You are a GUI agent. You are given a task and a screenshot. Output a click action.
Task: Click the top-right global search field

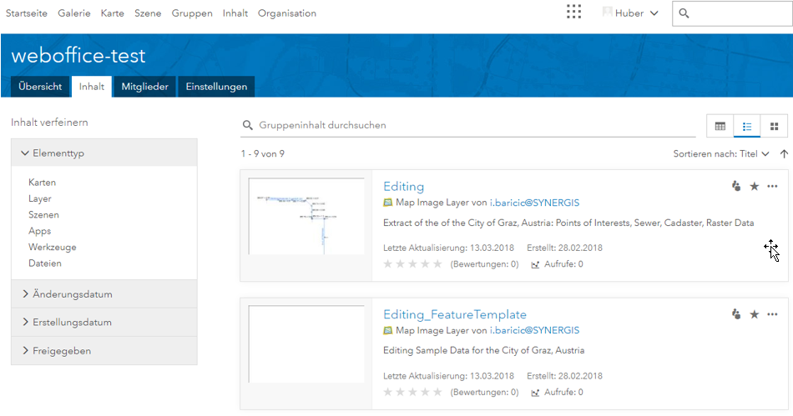732,13
